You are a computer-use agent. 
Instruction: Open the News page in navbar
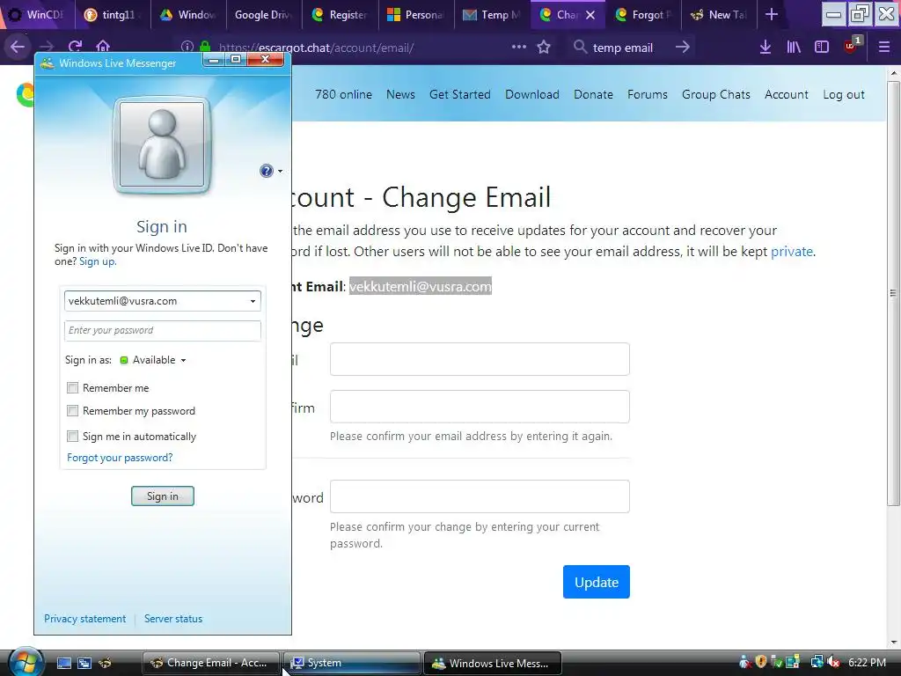point(400,94)
